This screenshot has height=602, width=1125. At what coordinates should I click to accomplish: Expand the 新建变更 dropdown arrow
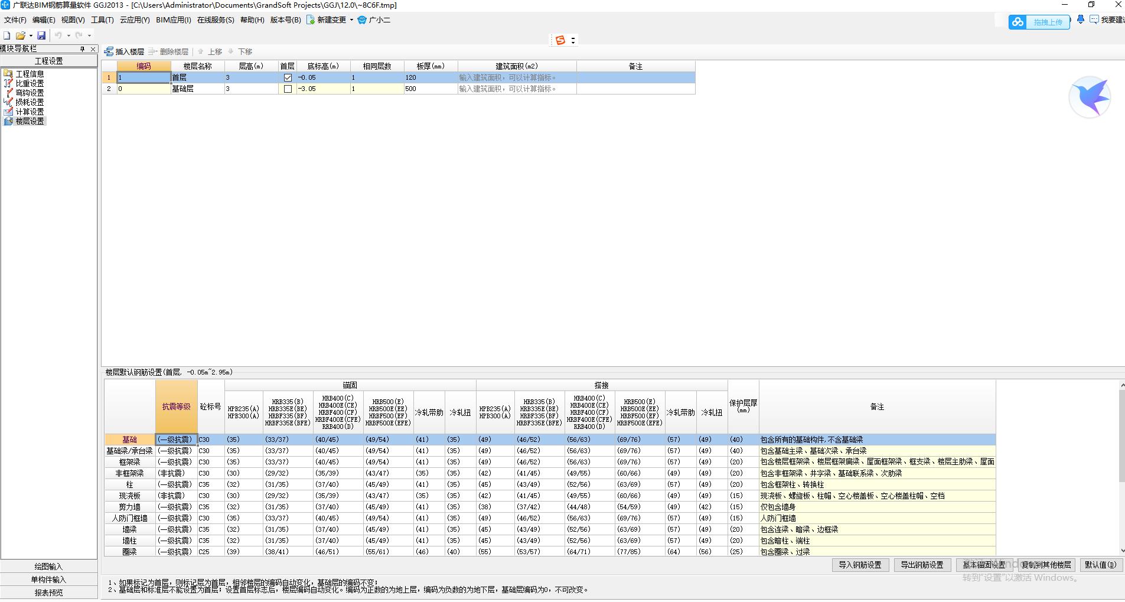[351, 20]
